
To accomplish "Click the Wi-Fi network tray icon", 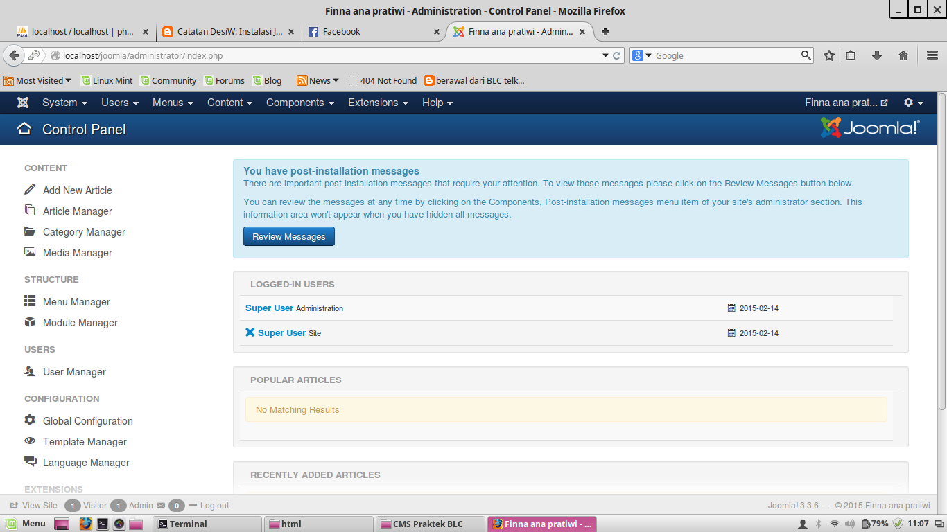I will coord(835,524).
